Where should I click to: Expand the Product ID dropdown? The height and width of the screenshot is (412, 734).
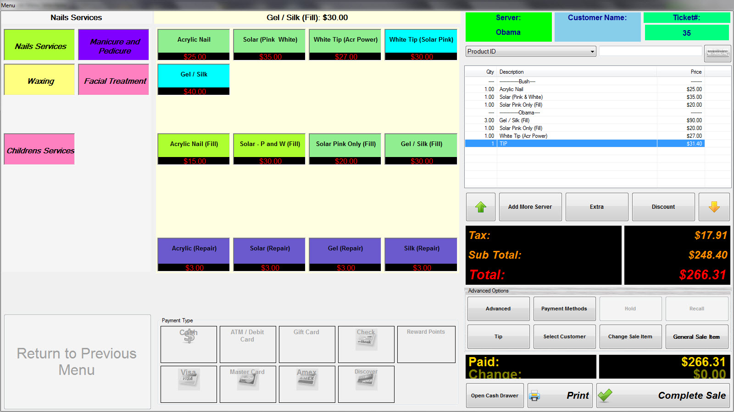click(x=592, y=52)
